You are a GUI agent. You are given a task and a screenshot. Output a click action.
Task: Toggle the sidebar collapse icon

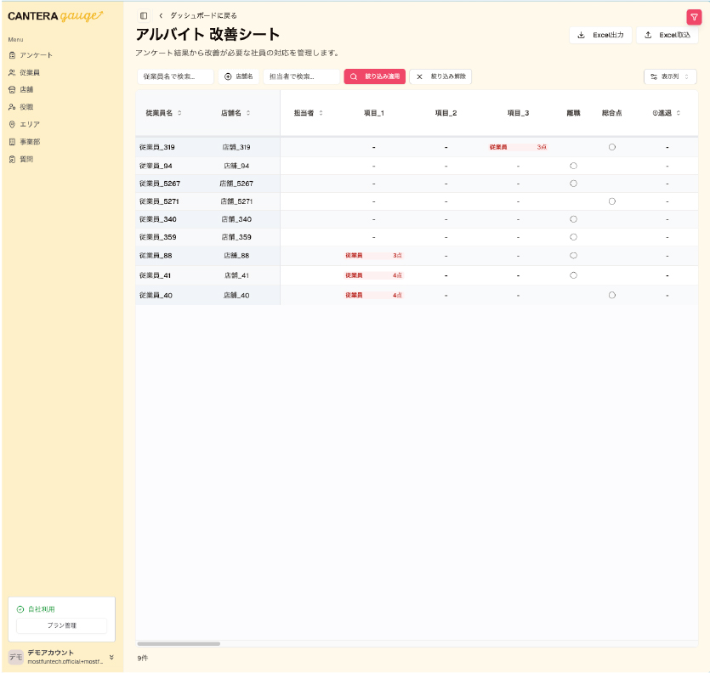coord(144,15)
